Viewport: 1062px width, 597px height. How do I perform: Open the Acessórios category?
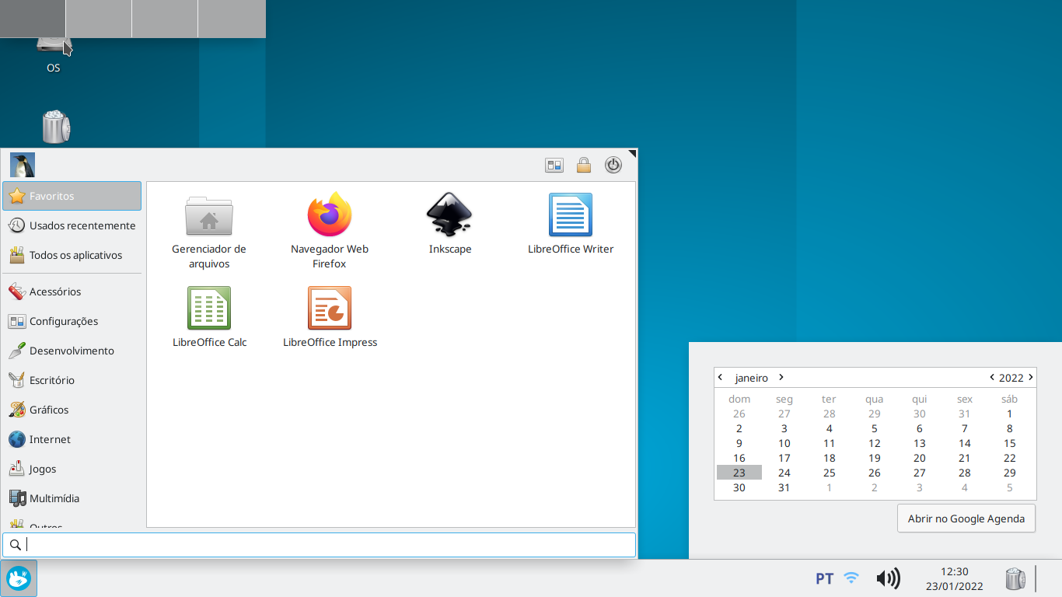(x=72, y=292)
